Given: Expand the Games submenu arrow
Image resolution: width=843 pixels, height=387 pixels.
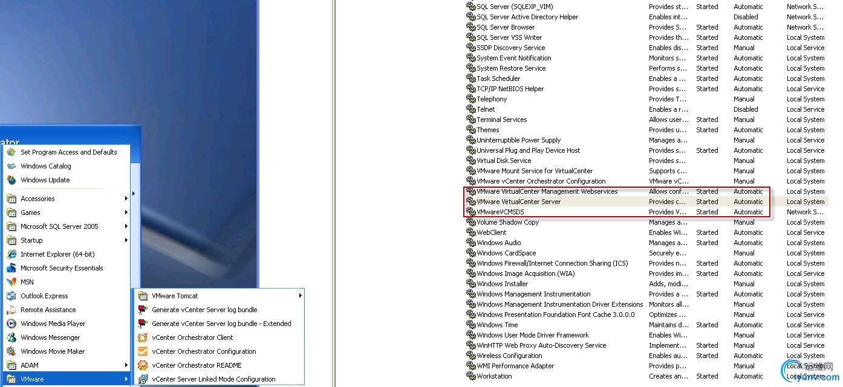Looking at the screenshot, I should (x=126, y=213).
